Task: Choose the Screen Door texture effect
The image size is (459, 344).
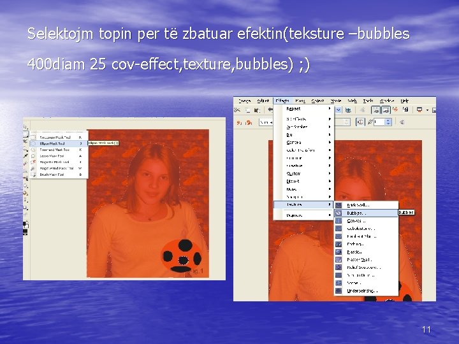Action: (366, 275)
